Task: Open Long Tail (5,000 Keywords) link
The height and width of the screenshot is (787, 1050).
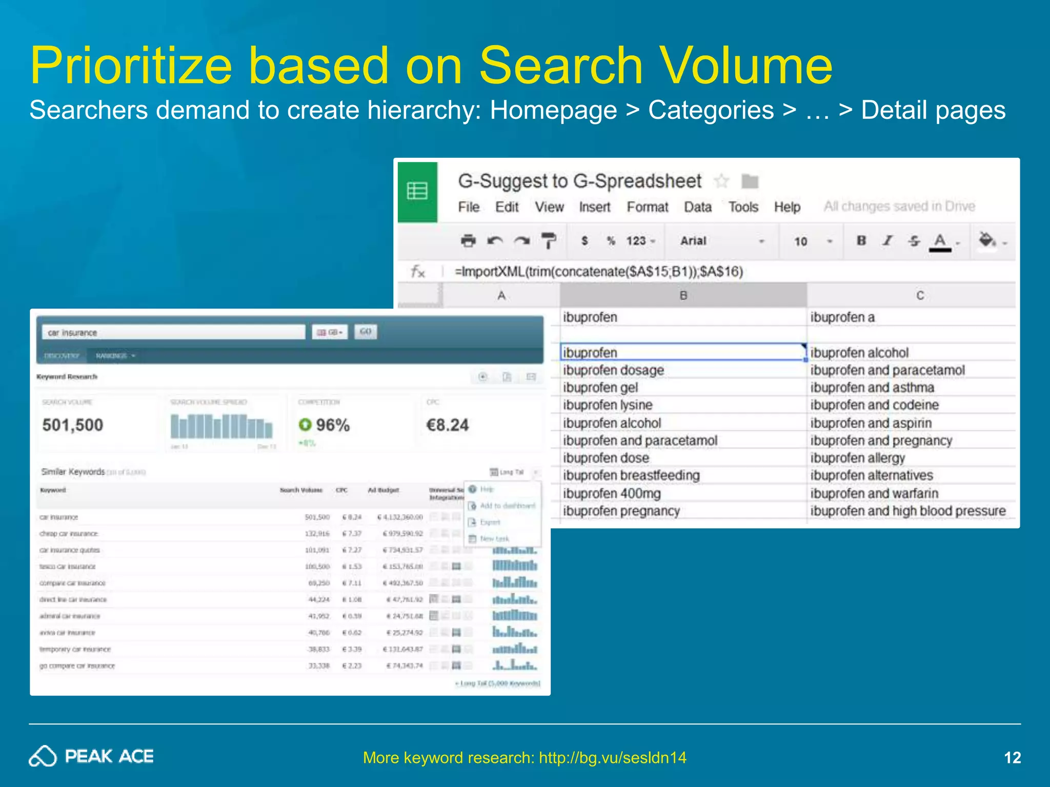Action: click(497, 684)
